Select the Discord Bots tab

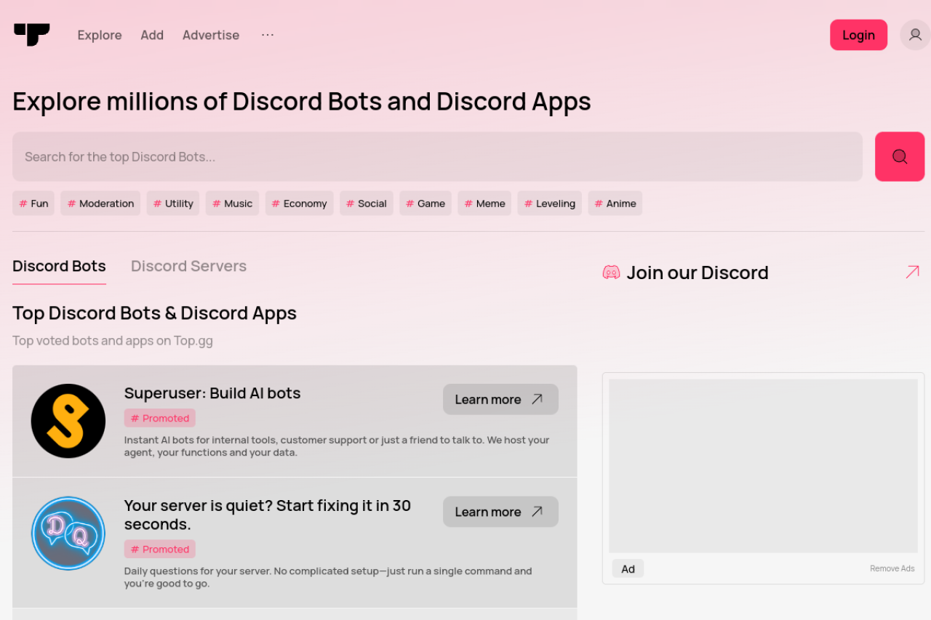coord(59,266)
